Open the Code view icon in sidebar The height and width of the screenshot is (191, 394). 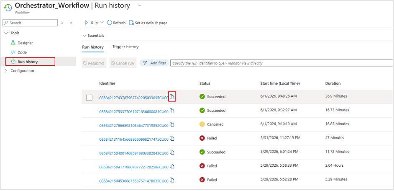pyautogui.click(x=13, y=52)
